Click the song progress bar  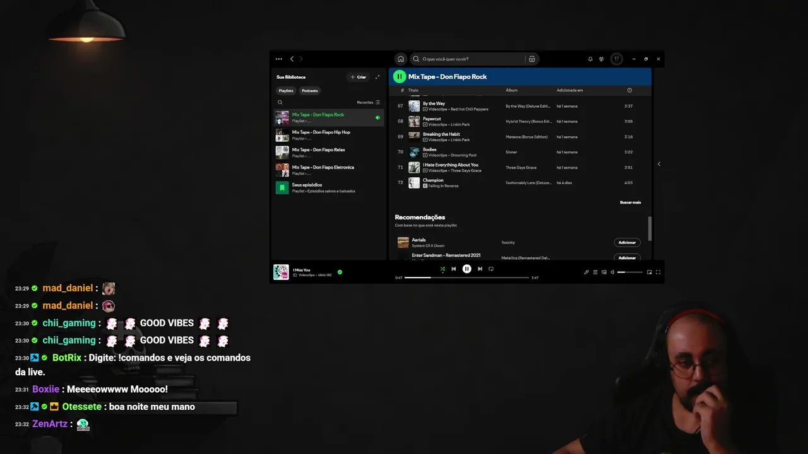click(466, 277)
